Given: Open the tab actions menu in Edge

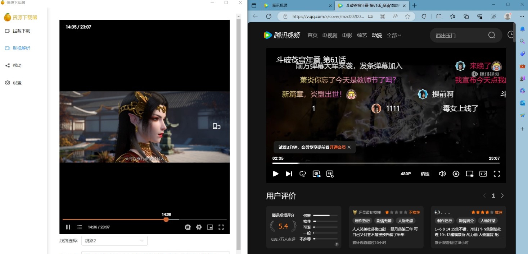Looking at the screenshot, I should click(x=254, y=6).
